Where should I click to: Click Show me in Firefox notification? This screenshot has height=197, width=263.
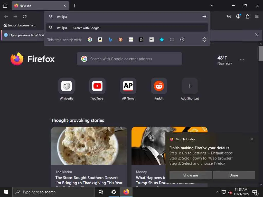(191, 175)
